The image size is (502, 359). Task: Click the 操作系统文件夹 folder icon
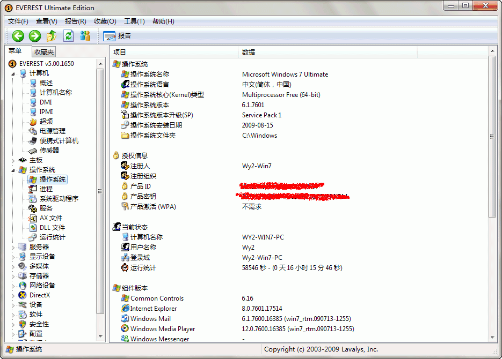click(125, 136)
